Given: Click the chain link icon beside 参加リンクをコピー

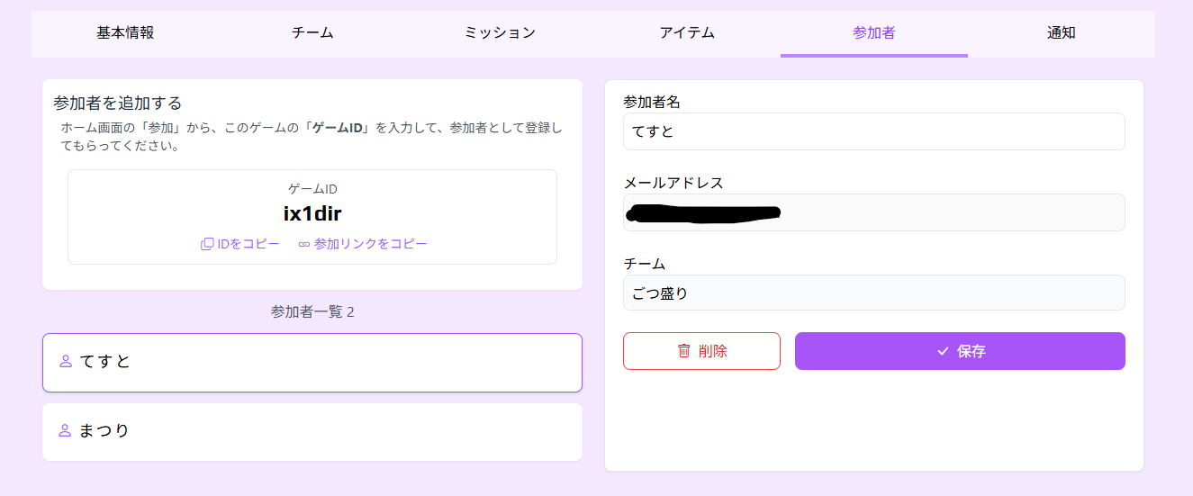Looking at the screenshot, I should (x=304, y=244).
